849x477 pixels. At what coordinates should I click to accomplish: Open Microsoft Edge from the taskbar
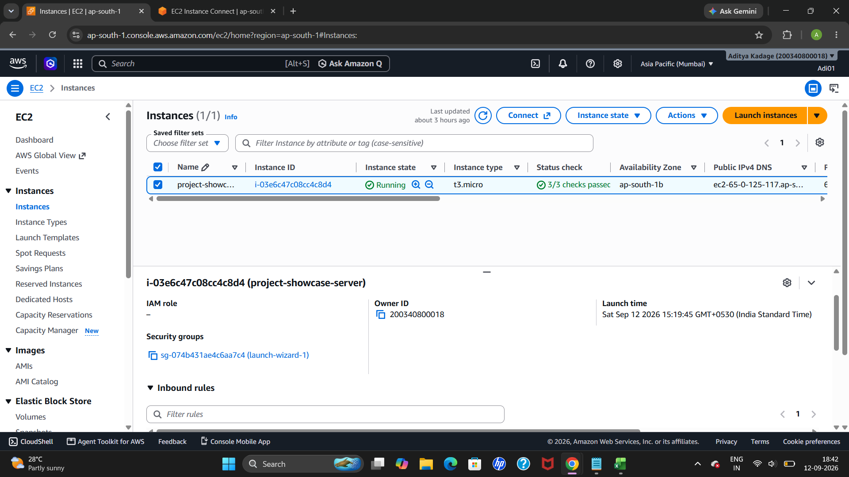pos(450,464)
